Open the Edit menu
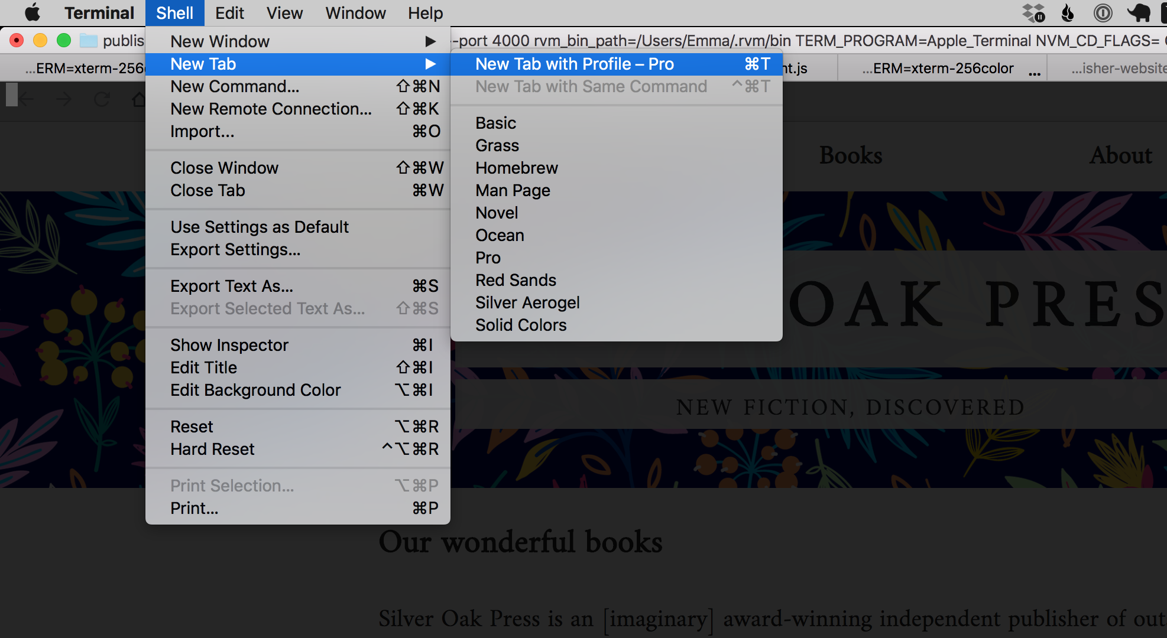Screen dimensions: 1167x638 pyautogui.click(x=229, y=12)
